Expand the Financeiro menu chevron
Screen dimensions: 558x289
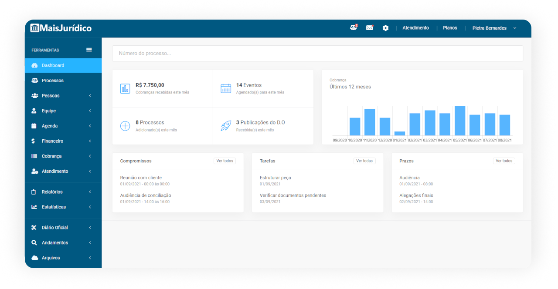click(x=90, y=141)
